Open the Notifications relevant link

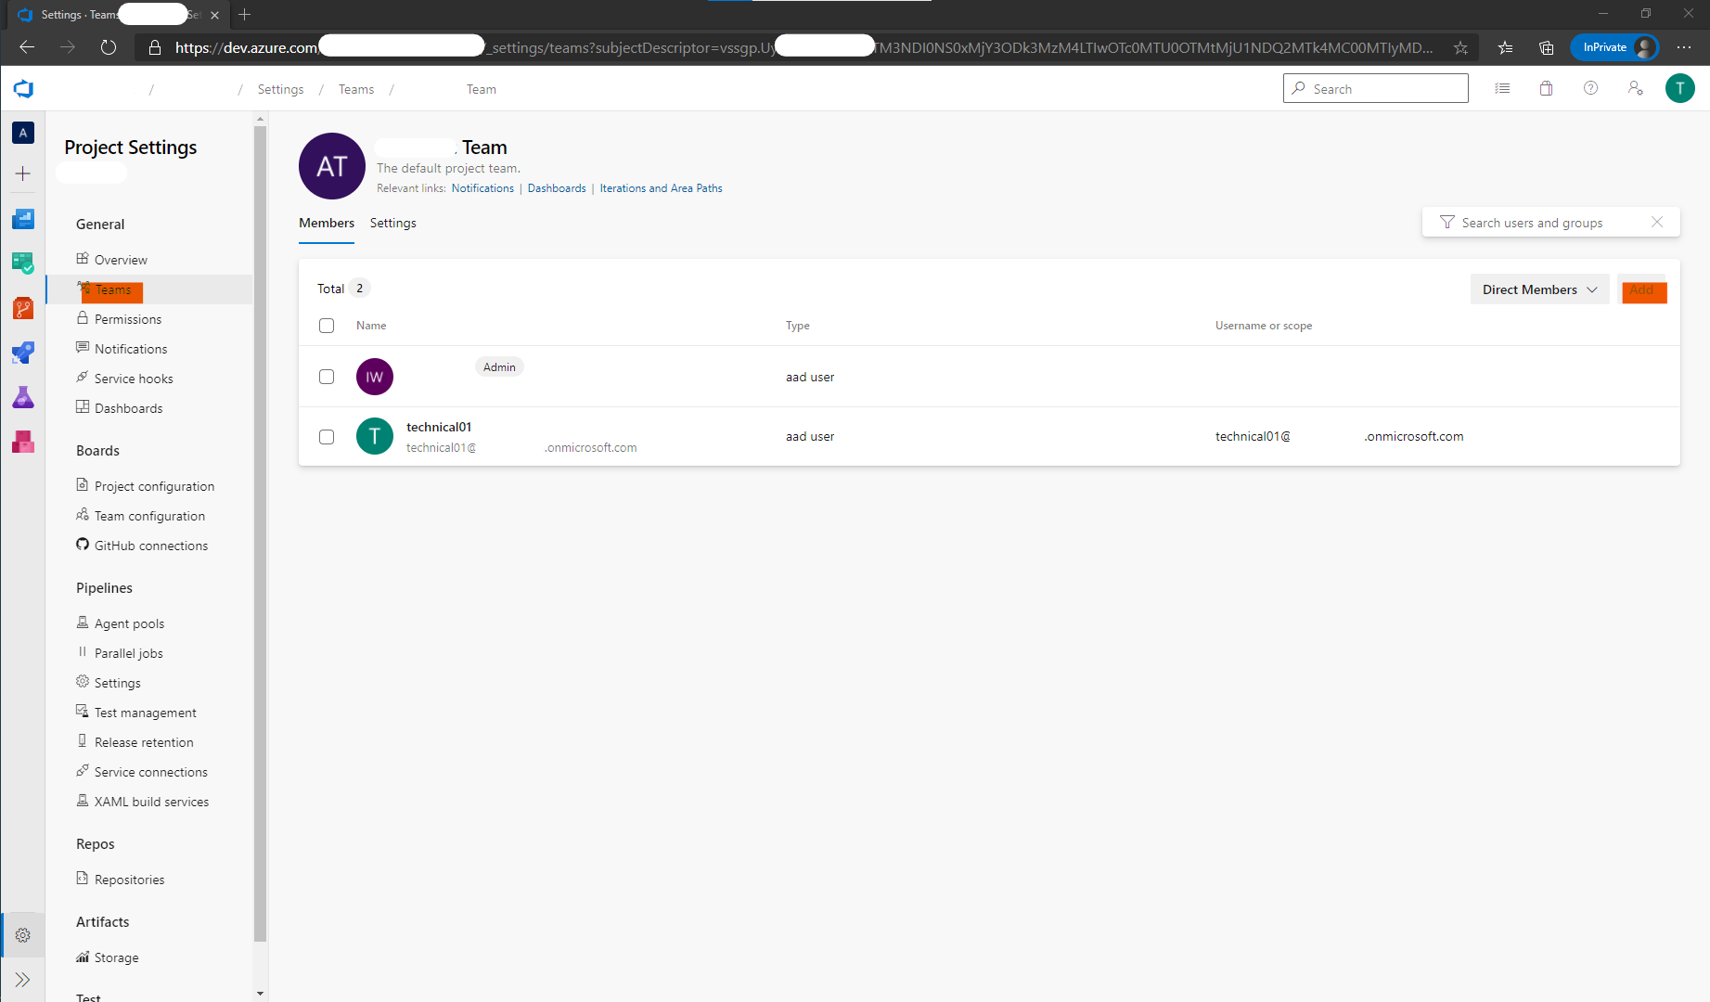[482, 188]
